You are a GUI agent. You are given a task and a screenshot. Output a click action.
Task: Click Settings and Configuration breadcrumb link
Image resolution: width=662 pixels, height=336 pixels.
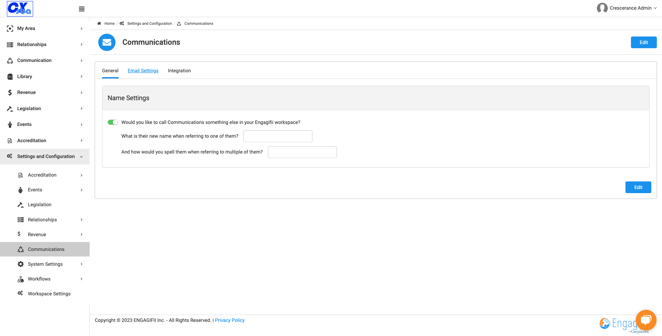click(150, 23)
